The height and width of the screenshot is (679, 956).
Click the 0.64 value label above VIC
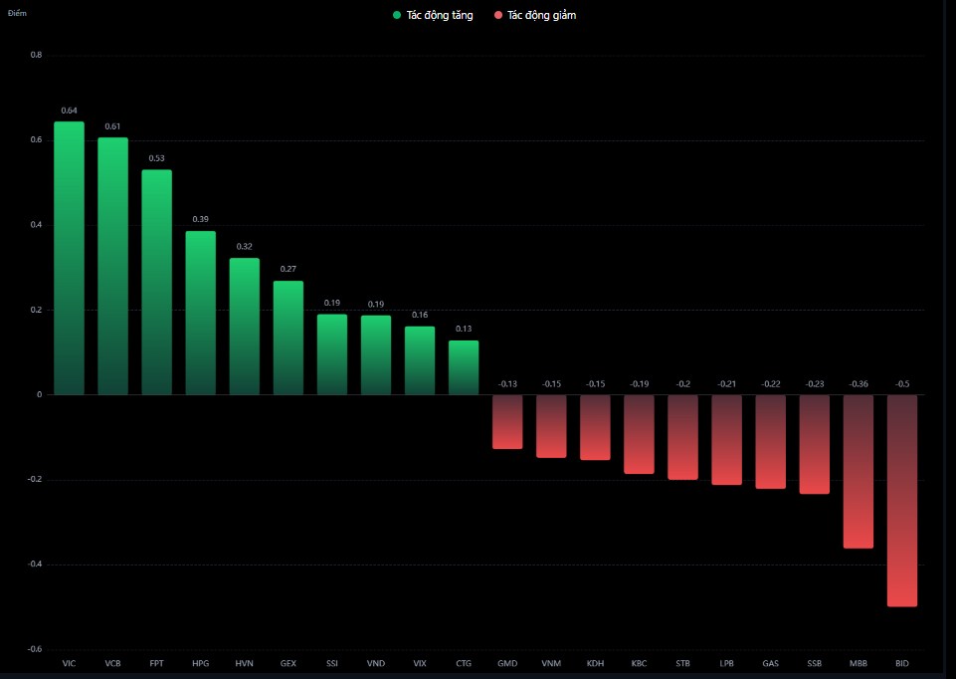click(69, 111)
